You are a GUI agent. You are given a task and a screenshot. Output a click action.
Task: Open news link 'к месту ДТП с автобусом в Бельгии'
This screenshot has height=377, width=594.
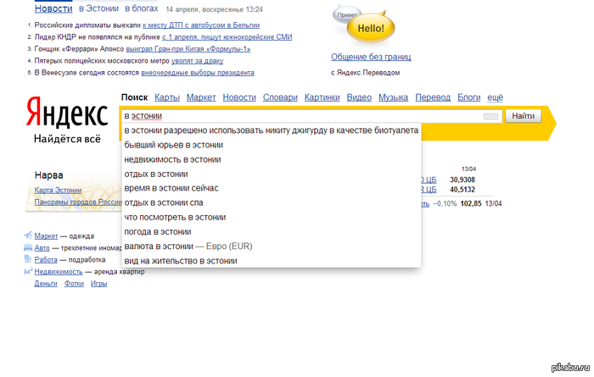(201, 25)
